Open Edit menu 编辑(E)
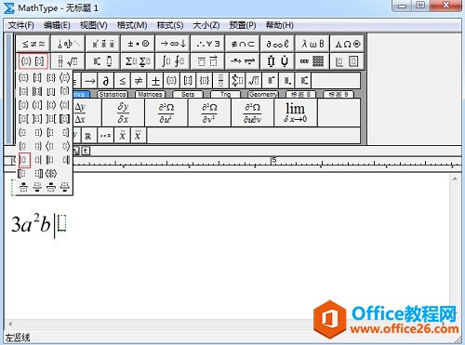 pyautogui.click(x=57, y=25)
